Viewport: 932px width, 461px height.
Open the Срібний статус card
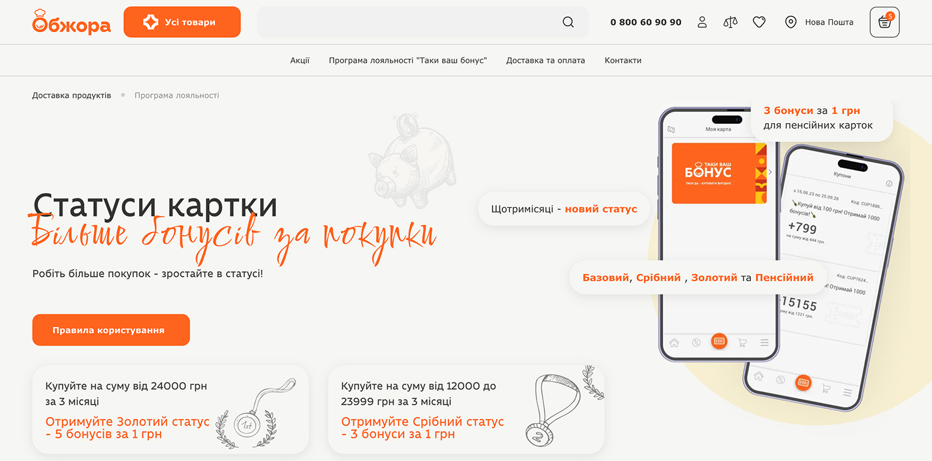tap(466, 410)
